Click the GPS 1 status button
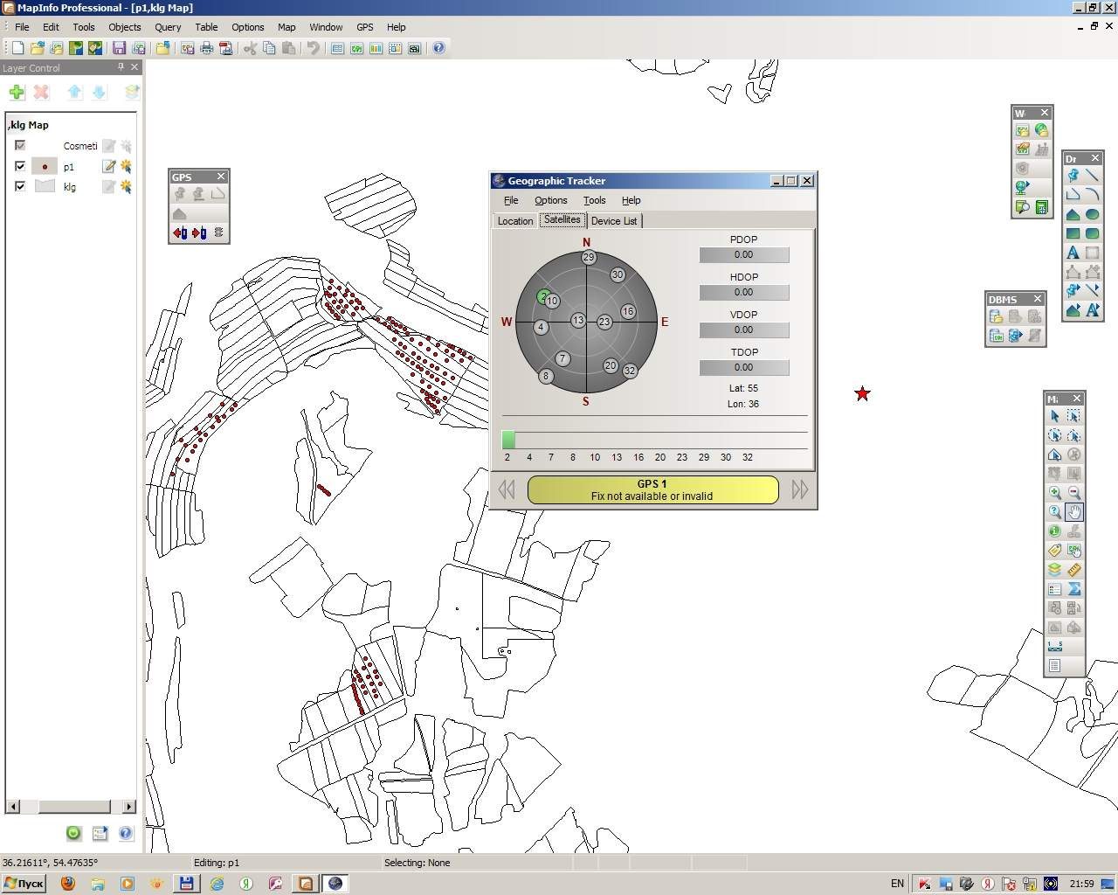Viewport: 1118px width, 895px height. [652, 489]
